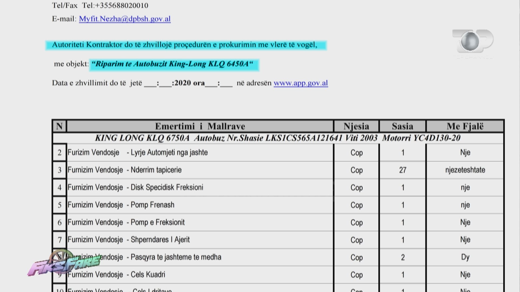The image size is (520, 292).
Task: Click quantity cell '27' for Nderrim tapicerie
Action: click(402, 170)
